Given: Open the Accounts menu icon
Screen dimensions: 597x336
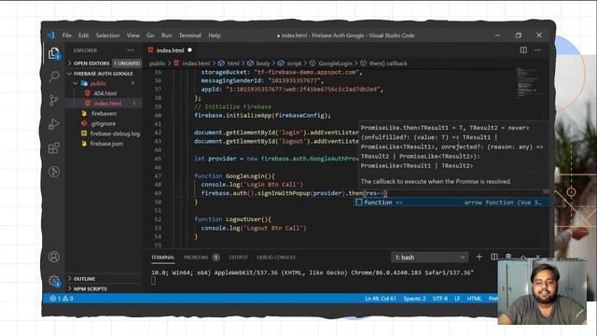Looking at the screenshot, I should 54,257.
